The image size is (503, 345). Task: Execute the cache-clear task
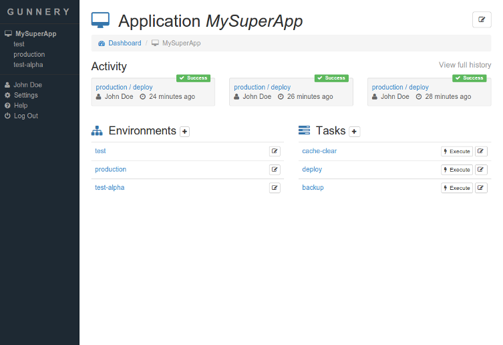pos(457,151)
